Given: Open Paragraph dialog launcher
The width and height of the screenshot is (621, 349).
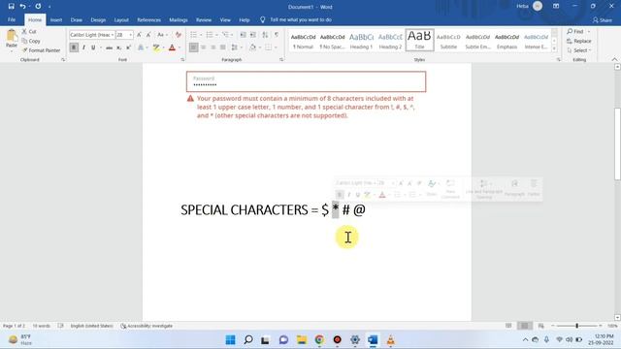Looking at the screenshot, I should coord(281,60).
